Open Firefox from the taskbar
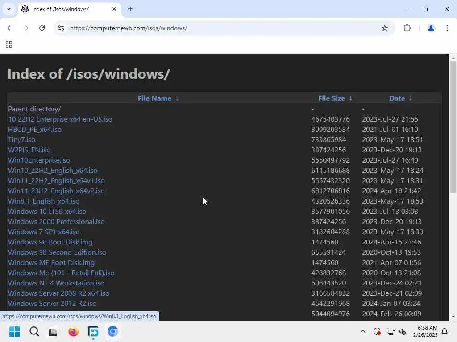This screenshot has height=342, width=457. tap(74, 331)
